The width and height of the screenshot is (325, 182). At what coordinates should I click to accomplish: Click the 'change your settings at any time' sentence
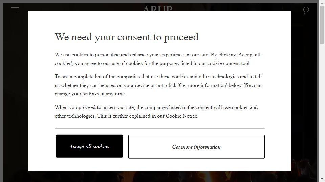tap(90, 94)
